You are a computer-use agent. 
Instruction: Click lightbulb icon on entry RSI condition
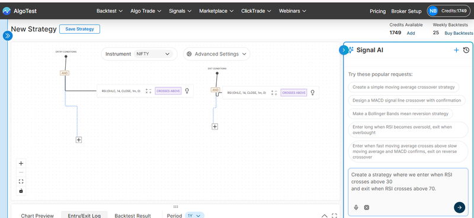click(x=187, y=90)
